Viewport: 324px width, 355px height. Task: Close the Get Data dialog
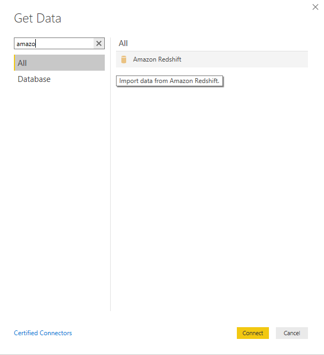click(x=315, y=7)
